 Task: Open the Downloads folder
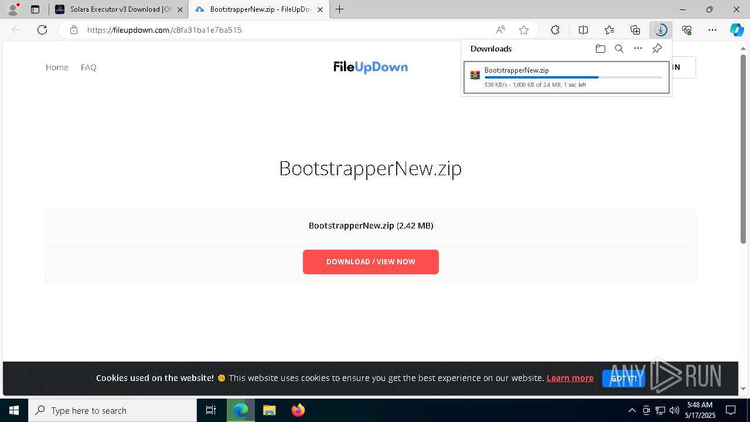[600, 49]
